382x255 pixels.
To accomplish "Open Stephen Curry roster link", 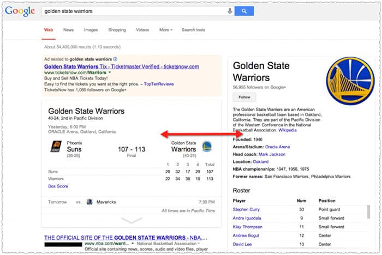I will click(246, 209).
